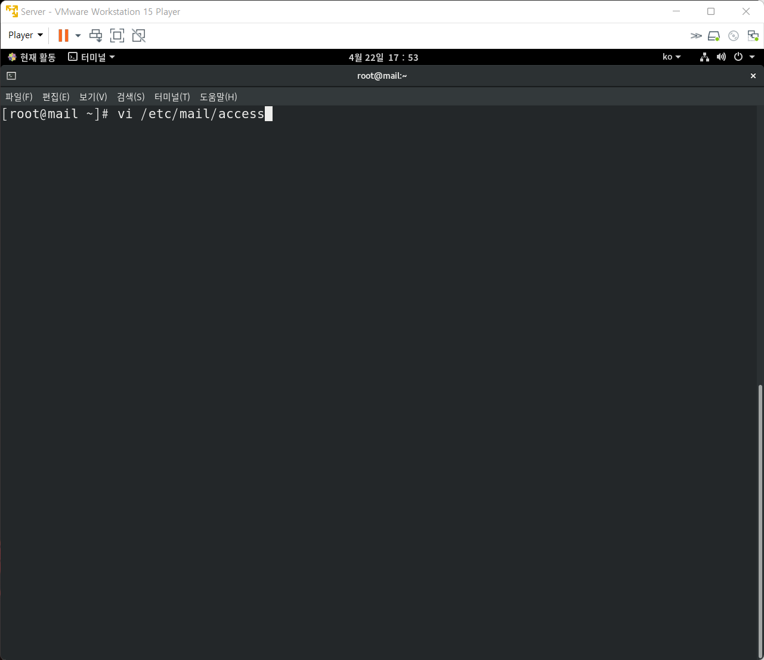Screen dimensions: 764x660
Task: Click the terminal vertical scrollbar
Action: [x=760, y=521]
